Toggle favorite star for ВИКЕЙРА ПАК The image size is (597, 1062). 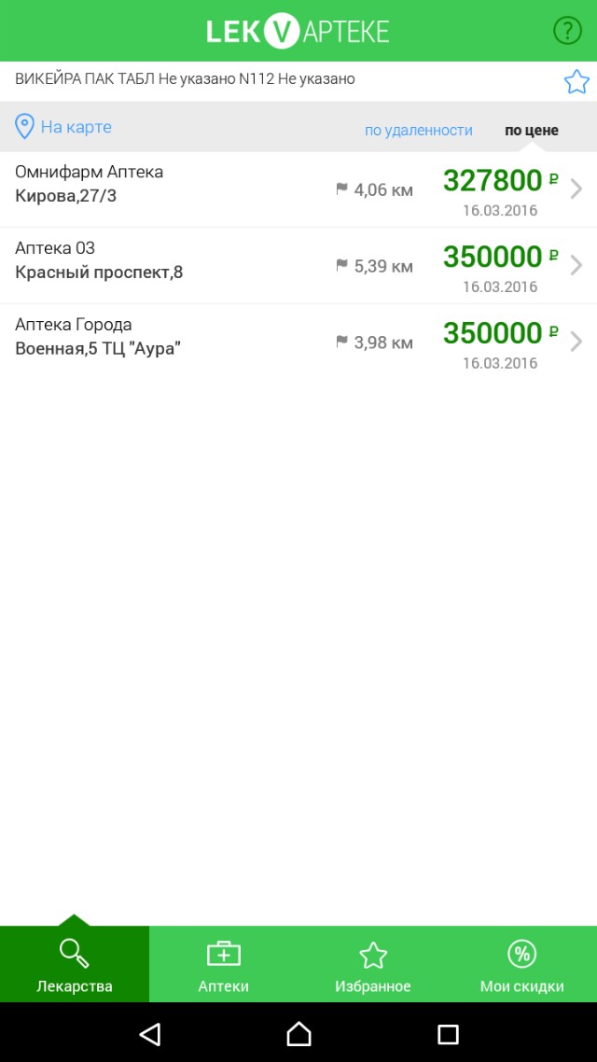click(x=576, y=82)
